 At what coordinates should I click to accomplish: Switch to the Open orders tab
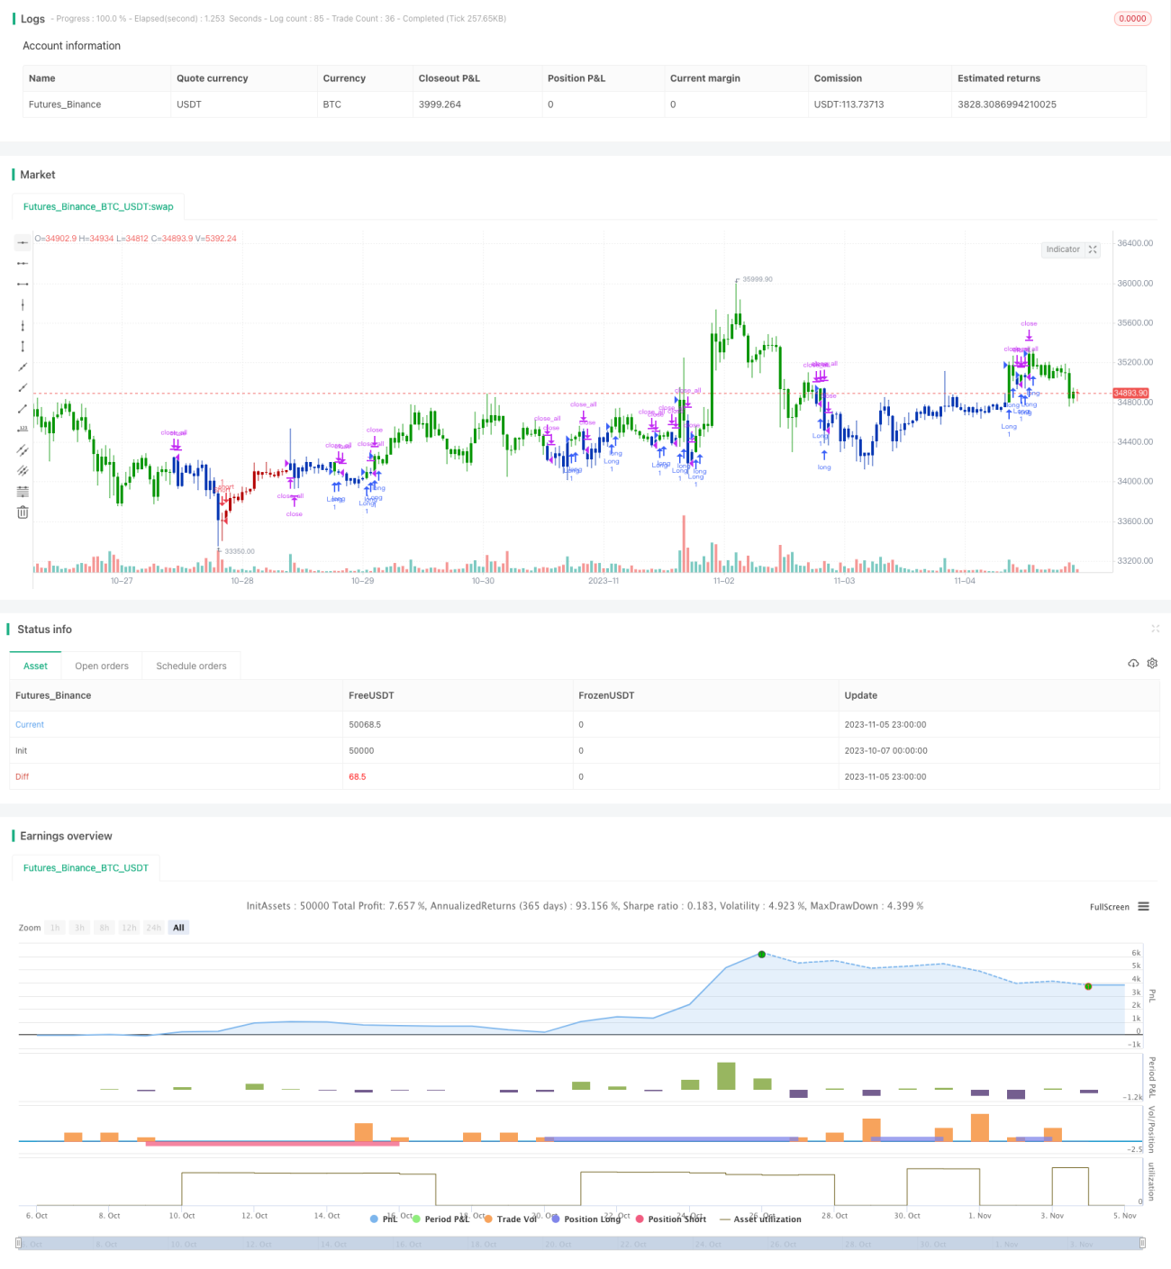pos(102,666)
